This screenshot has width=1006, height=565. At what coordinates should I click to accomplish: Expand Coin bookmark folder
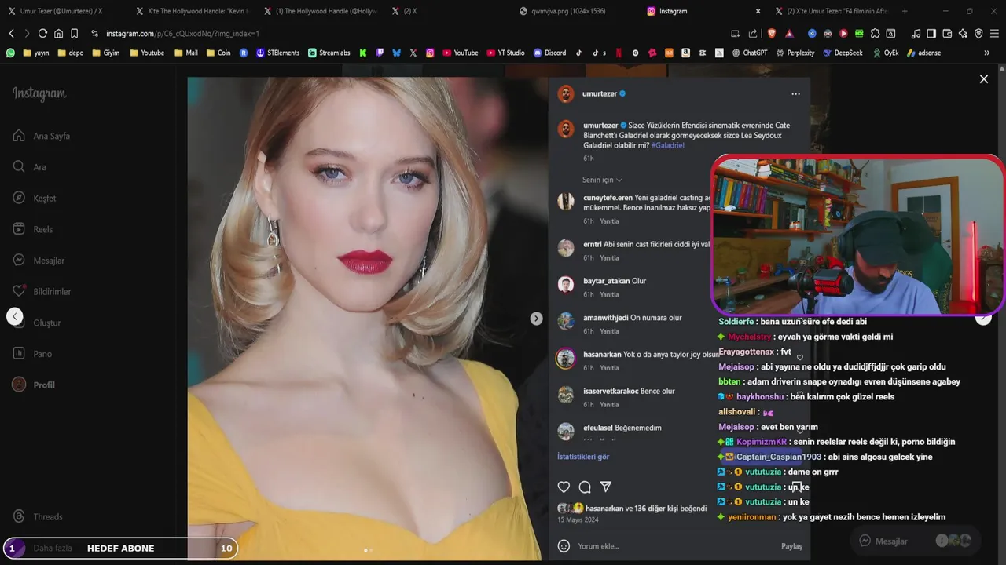(218, 53)
